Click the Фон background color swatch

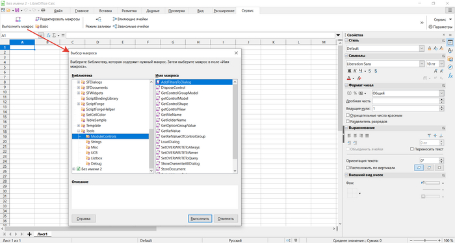pyautogui.click(x=432, y=183)
